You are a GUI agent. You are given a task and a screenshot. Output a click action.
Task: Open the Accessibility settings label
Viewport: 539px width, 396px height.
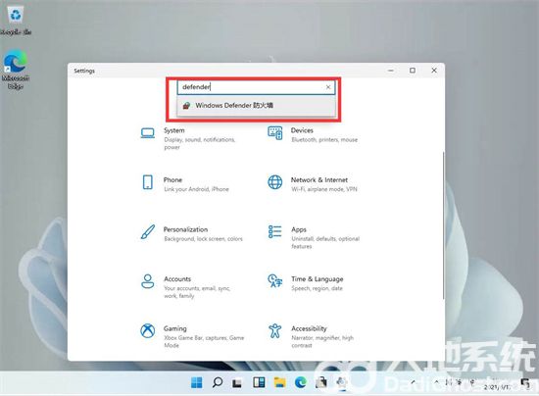(x=309, y=328)
